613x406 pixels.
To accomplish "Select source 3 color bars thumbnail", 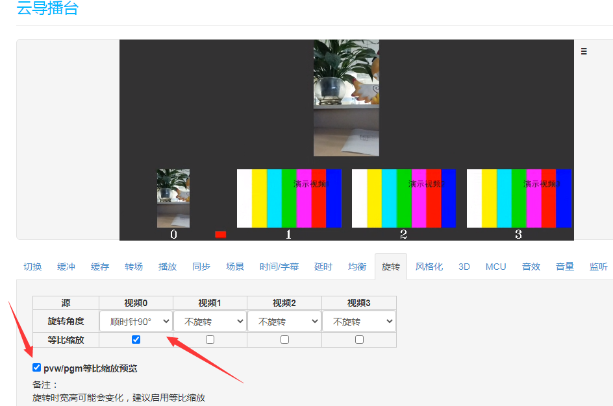I will point(519,198).
